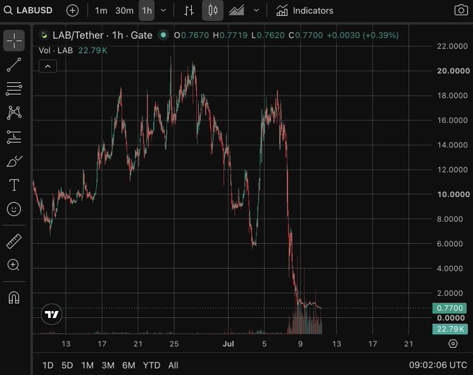Screen dimensions: 473x375
Task: Click the 25 date label on time axis
Action: pyautogui.click(x=174, y=344)
